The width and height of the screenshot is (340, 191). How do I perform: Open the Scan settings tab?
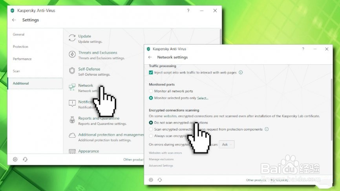16,71
